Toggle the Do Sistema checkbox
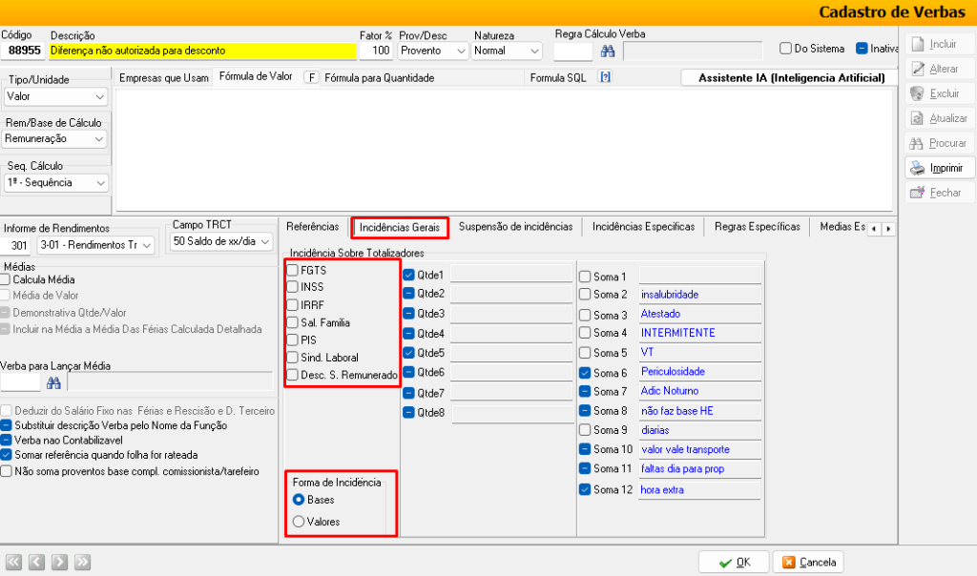Screen dimensions: 977x576 tap(786, 49)
